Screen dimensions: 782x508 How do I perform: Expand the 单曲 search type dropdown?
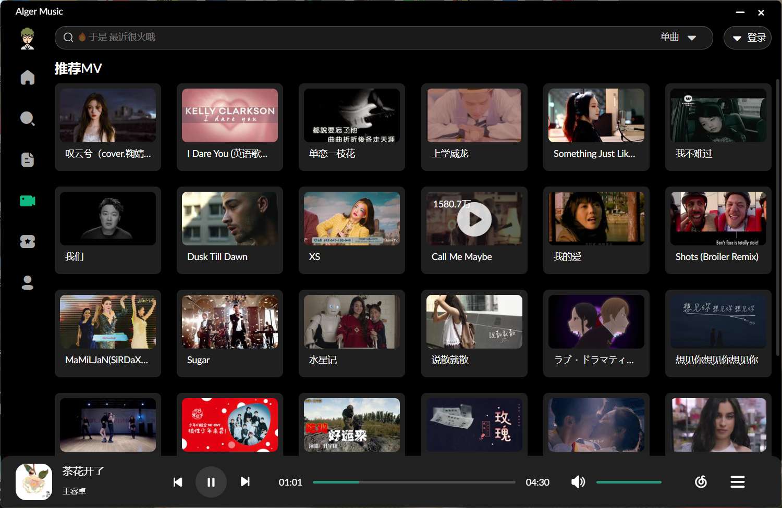click(x=679, y=38)
